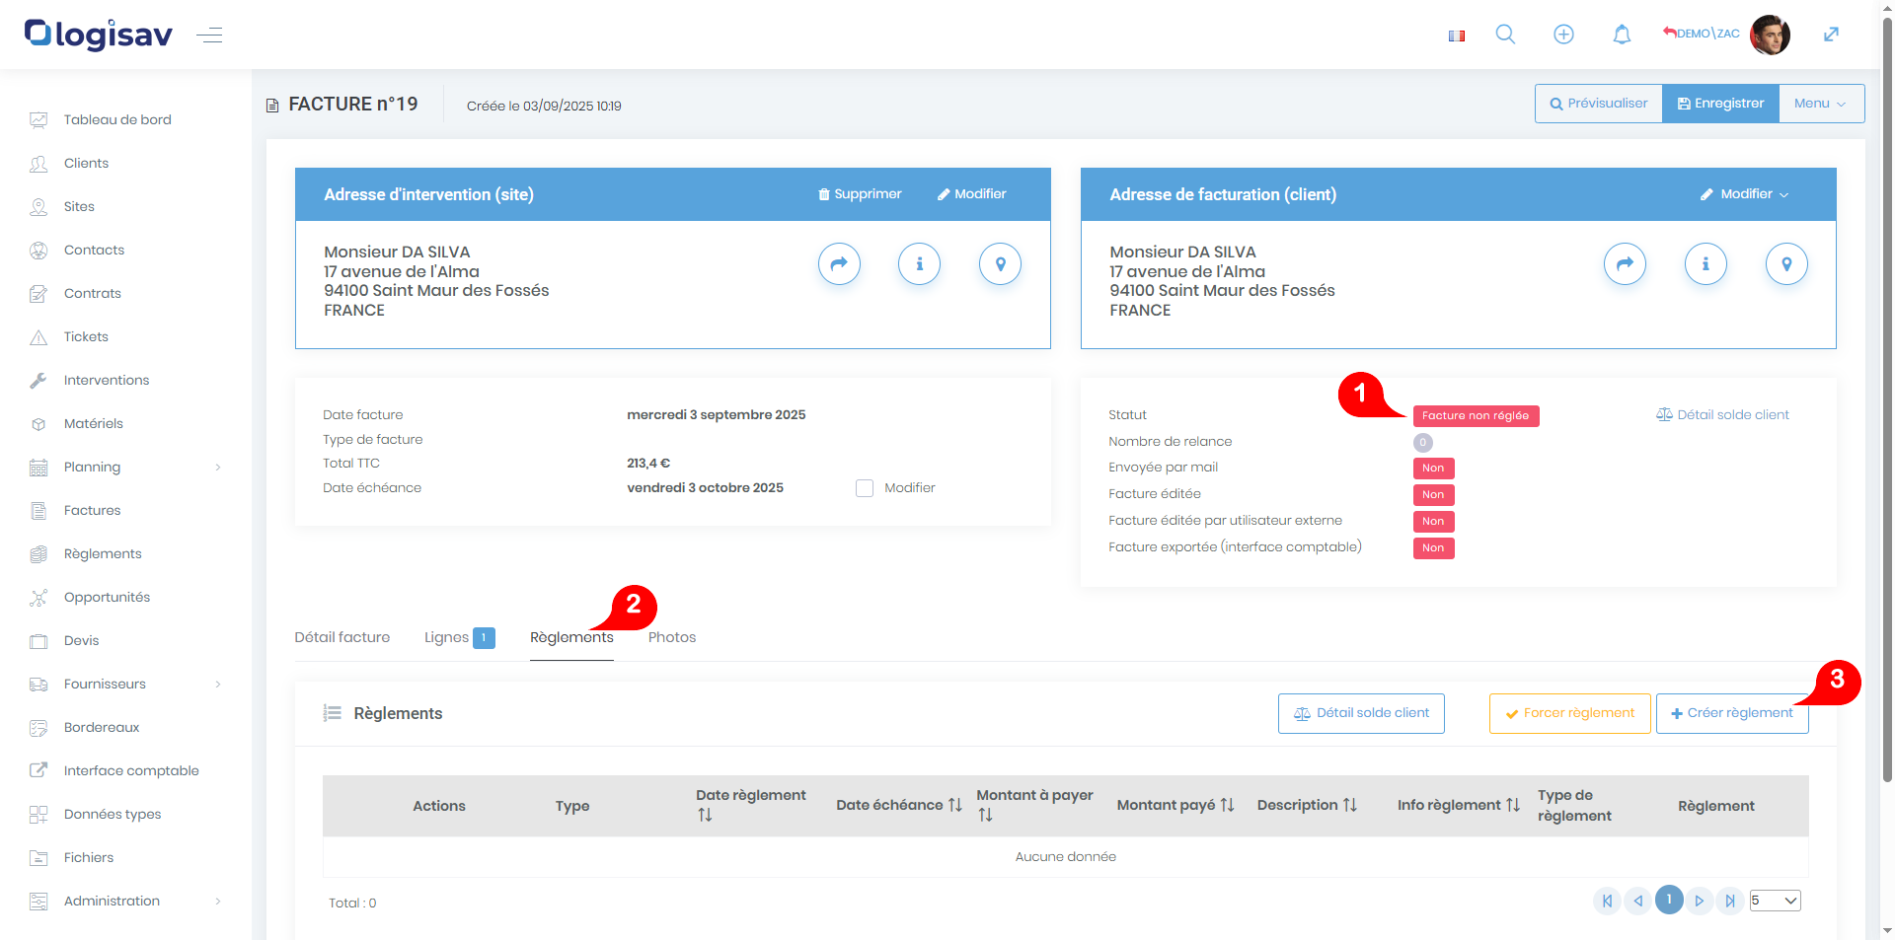Check the Modifier date échéance checkbox
Image resolution: width=1895 pixels, height=940 pixels.
865,488
